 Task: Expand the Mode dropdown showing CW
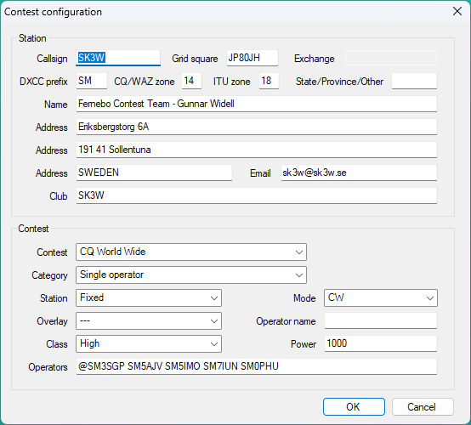click(x=381, y=297)
